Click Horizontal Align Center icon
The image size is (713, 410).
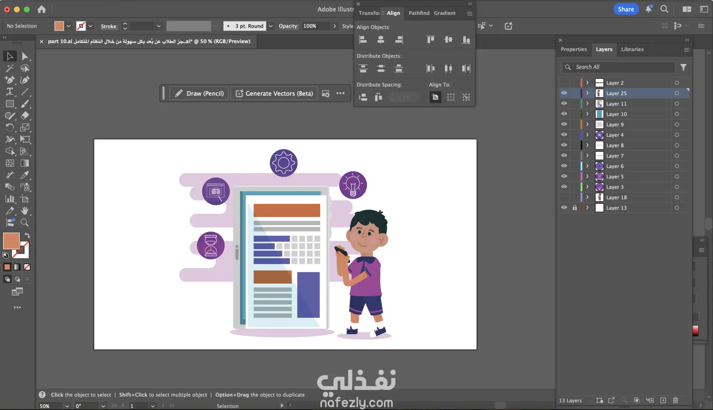click(x=381, y=40)
